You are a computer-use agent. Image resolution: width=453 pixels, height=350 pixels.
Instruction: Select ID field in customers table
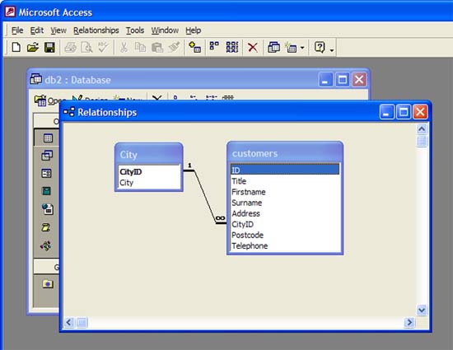point(285,170)
